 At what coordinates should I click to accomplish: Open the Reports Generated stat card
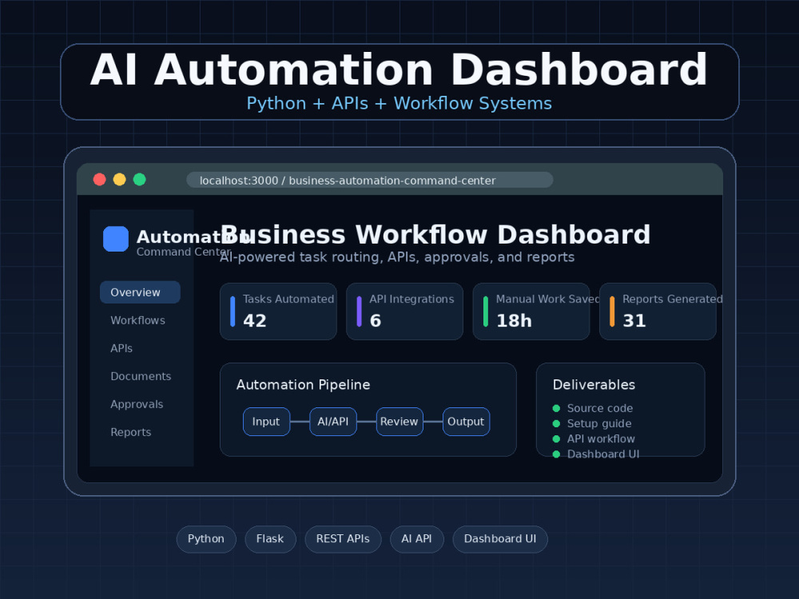658,311
